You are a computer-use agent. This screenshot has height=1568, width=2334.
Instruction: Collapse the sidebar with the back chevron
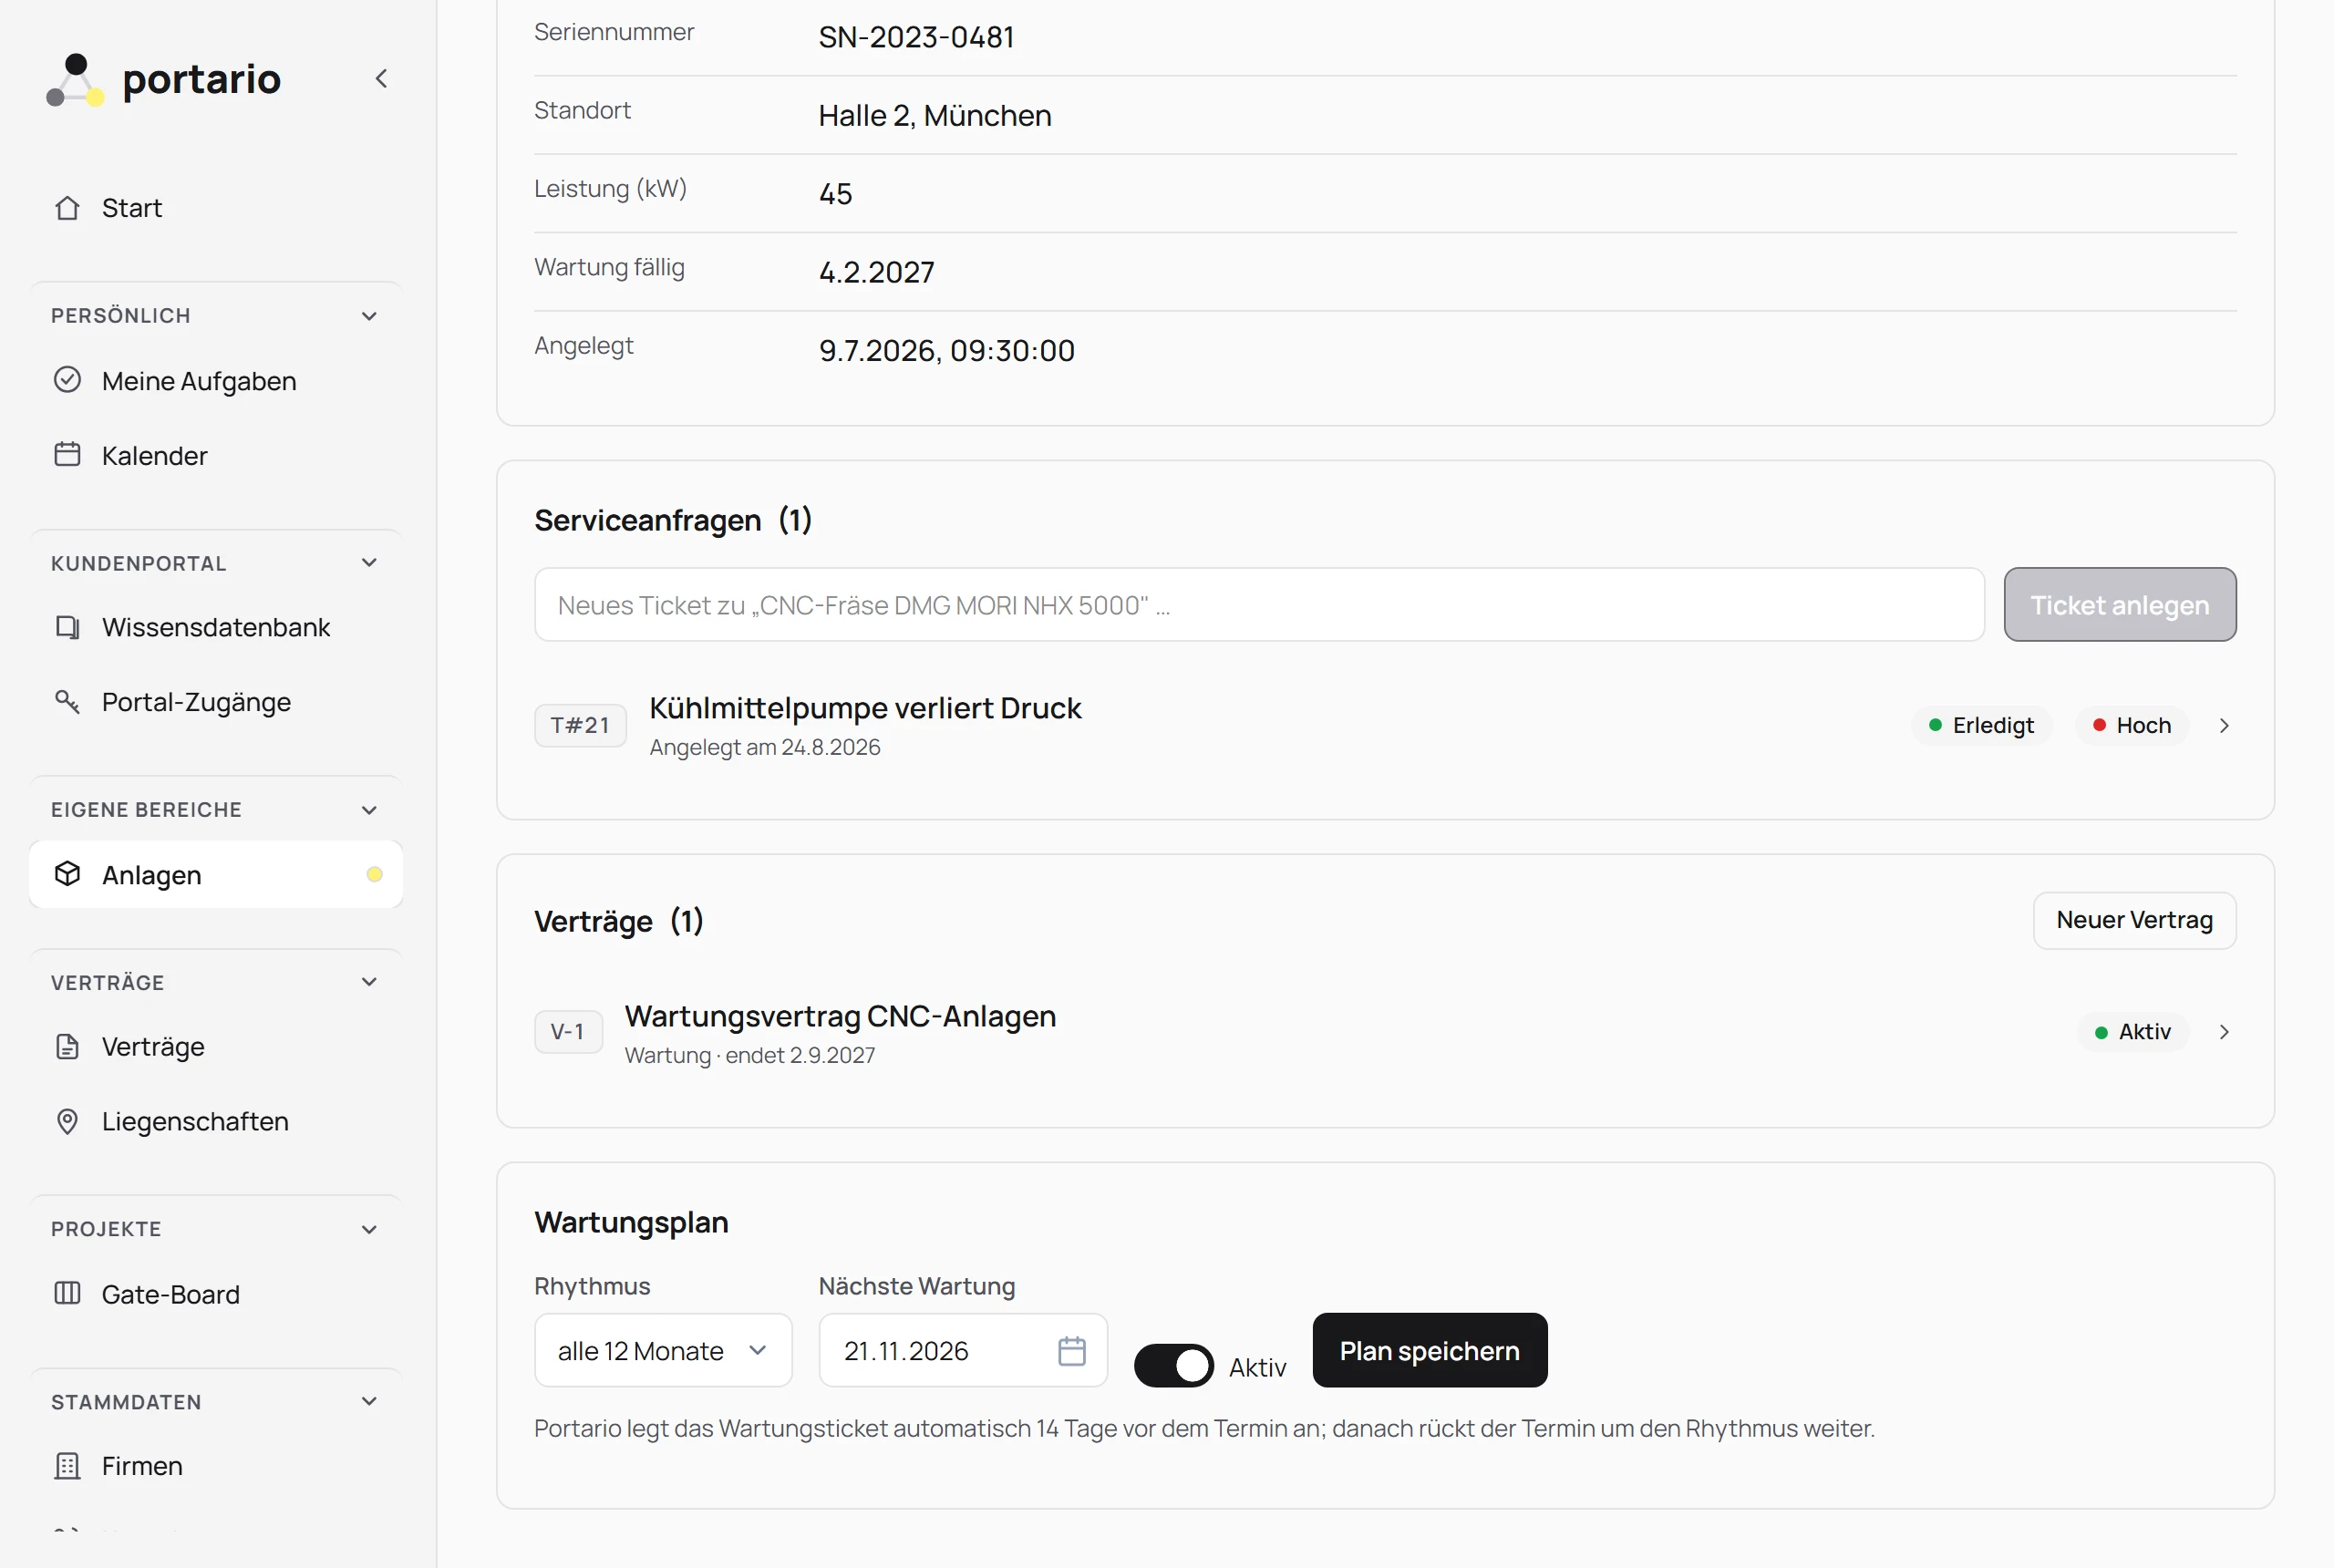pos(381,78)
